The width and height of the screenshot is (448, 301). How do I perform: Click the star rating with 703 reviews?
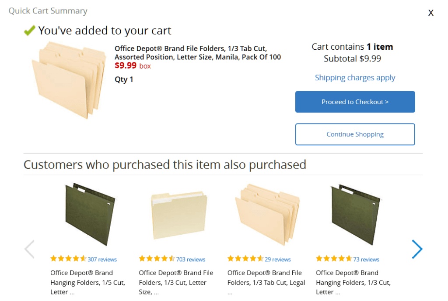point(157,259)
